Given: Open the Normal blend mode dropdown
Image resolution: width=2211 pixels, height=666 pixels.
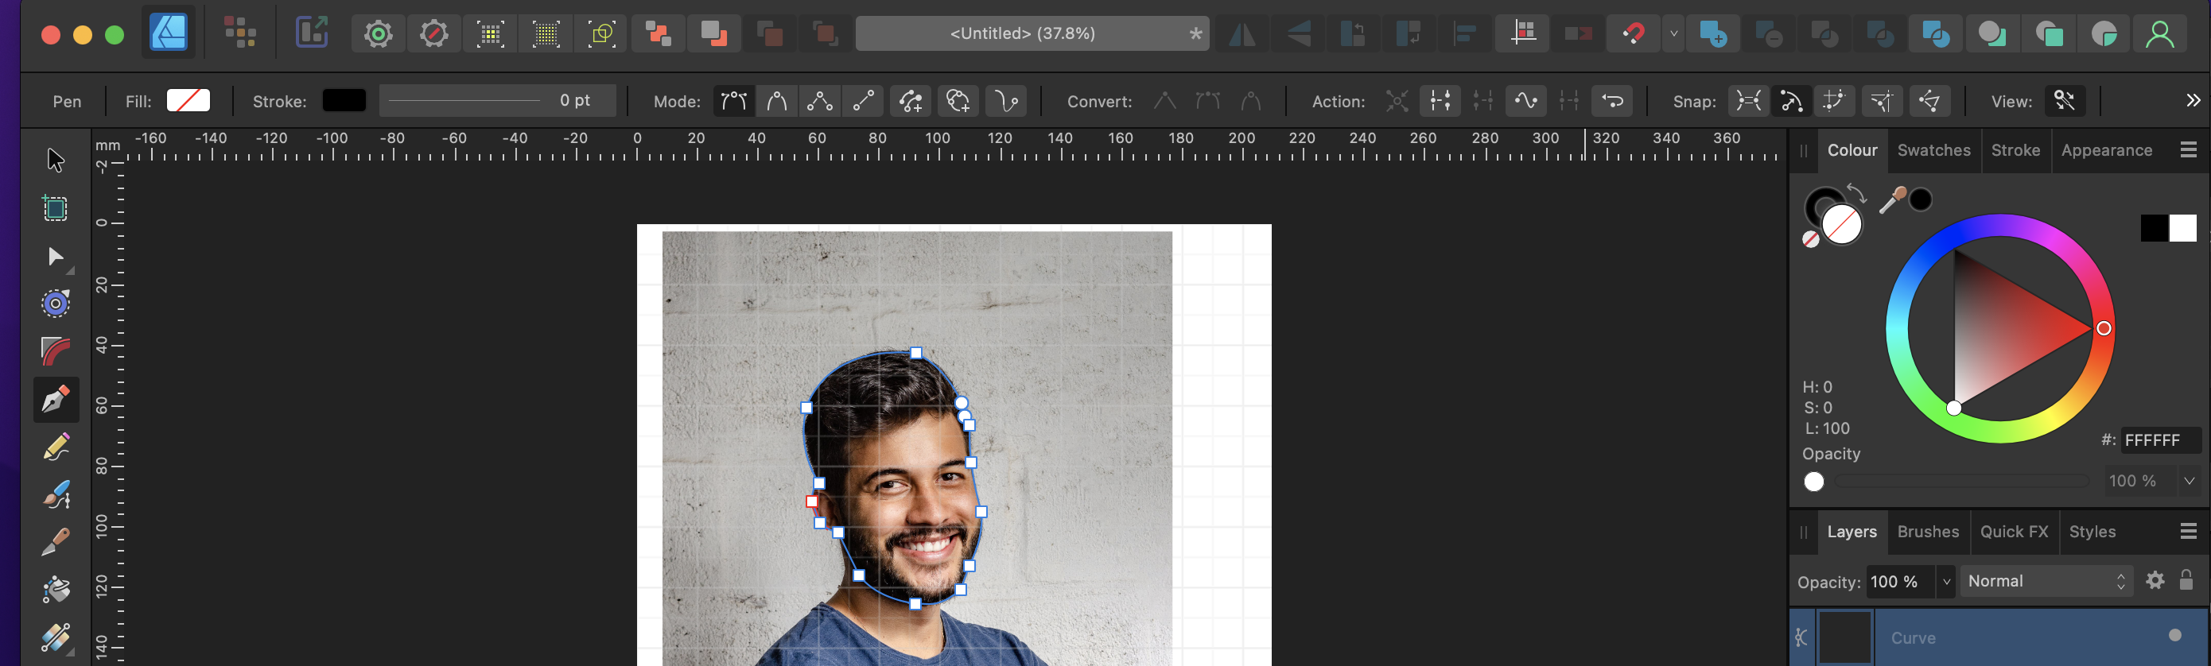Looking at the screenshot, I should click(x=2046, y=581).
